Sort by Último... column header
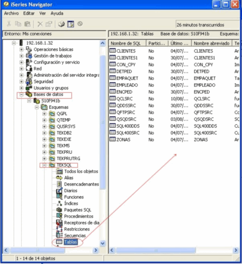Screen dimensions: 242x264 (x=180, y=43)
